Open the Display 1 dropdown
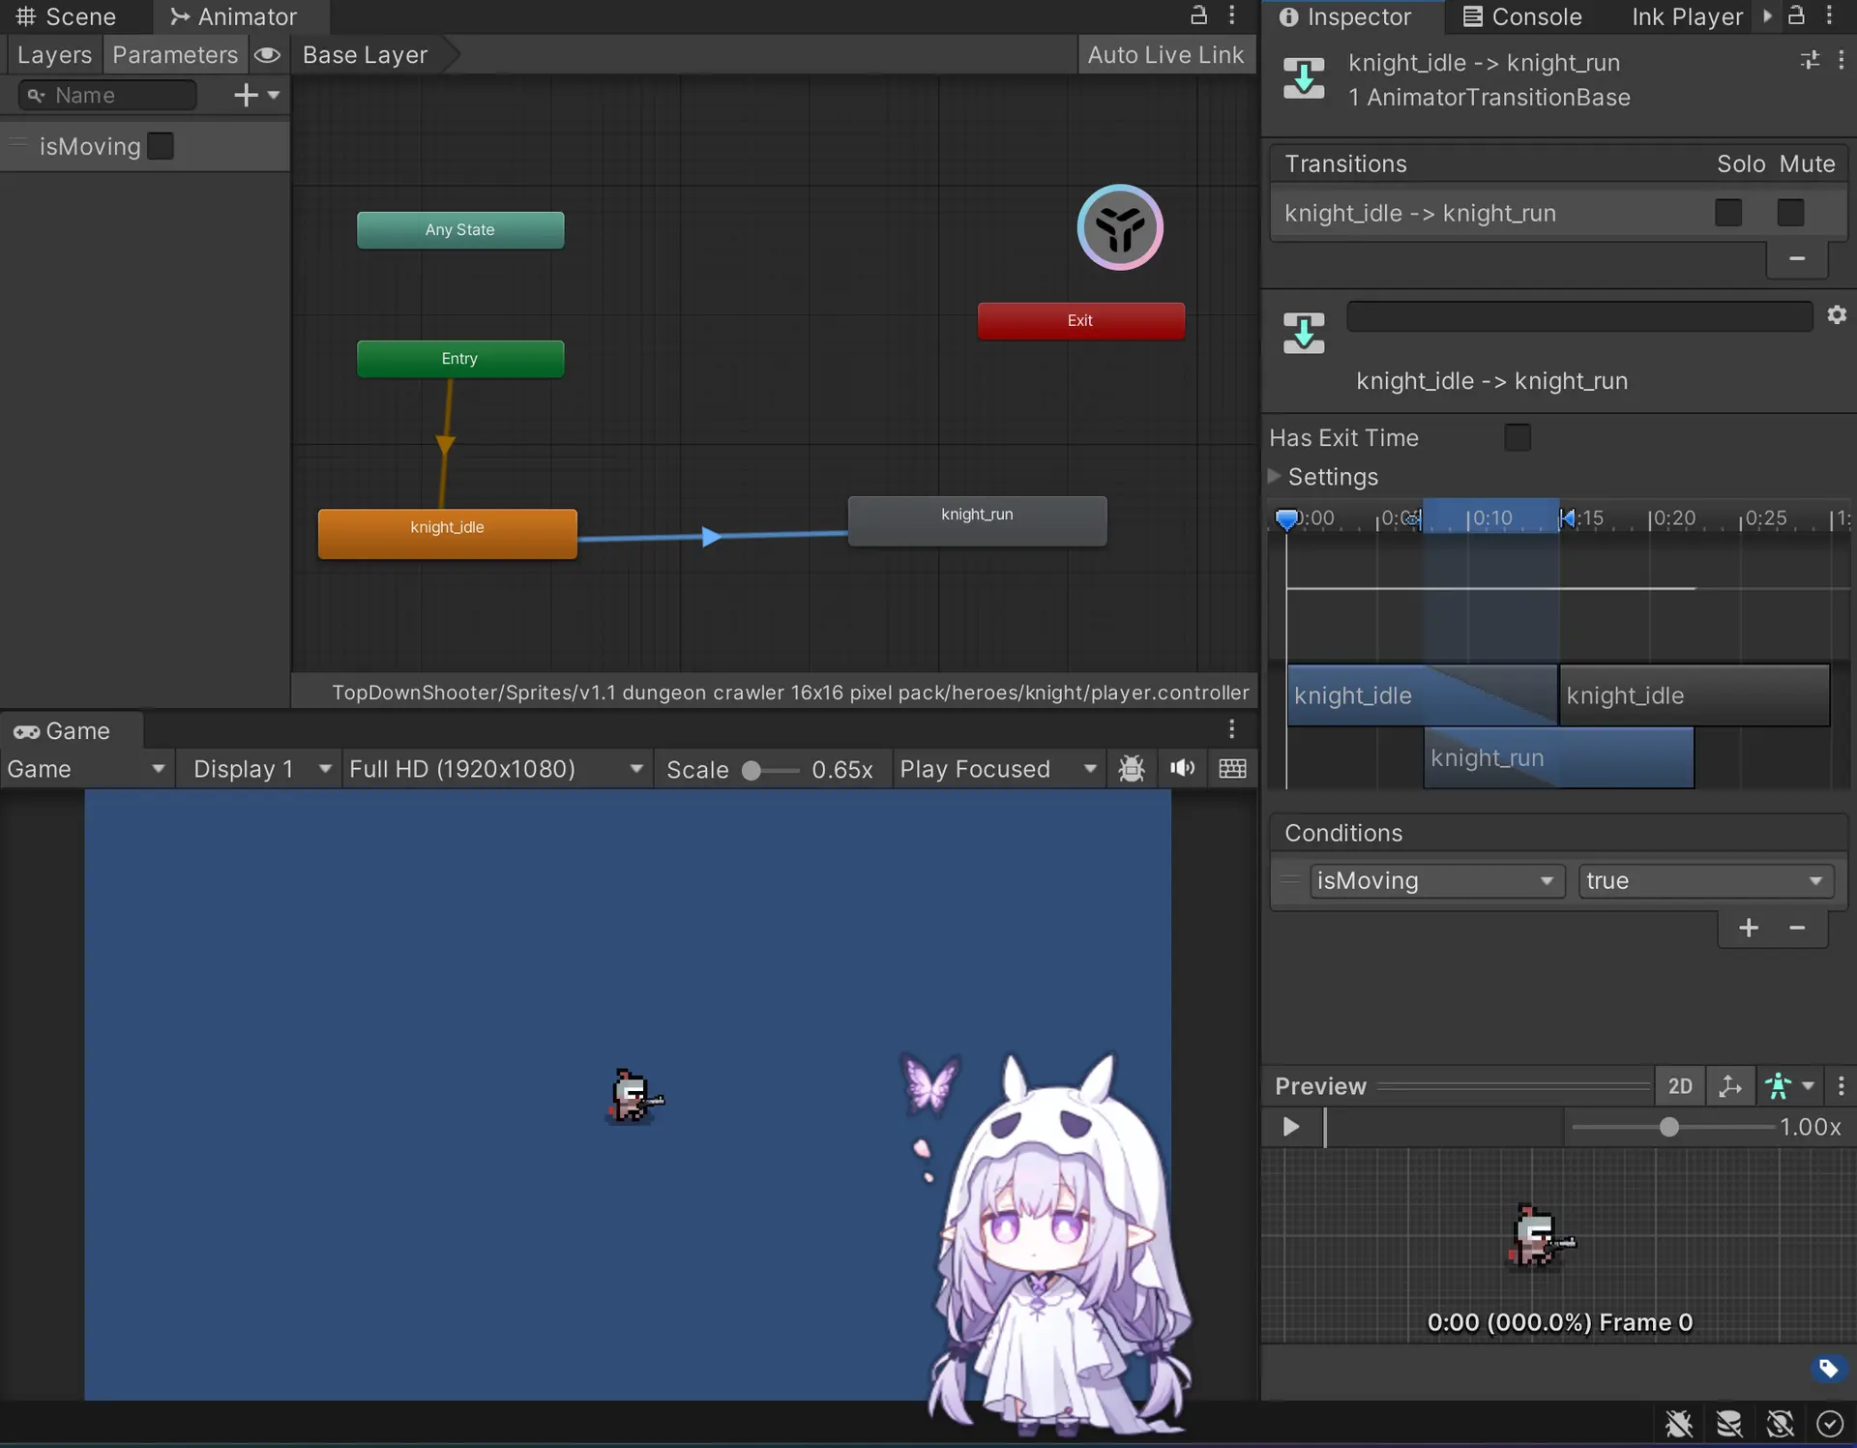Screen dimensions: 1857x1448 coord(258,769)
